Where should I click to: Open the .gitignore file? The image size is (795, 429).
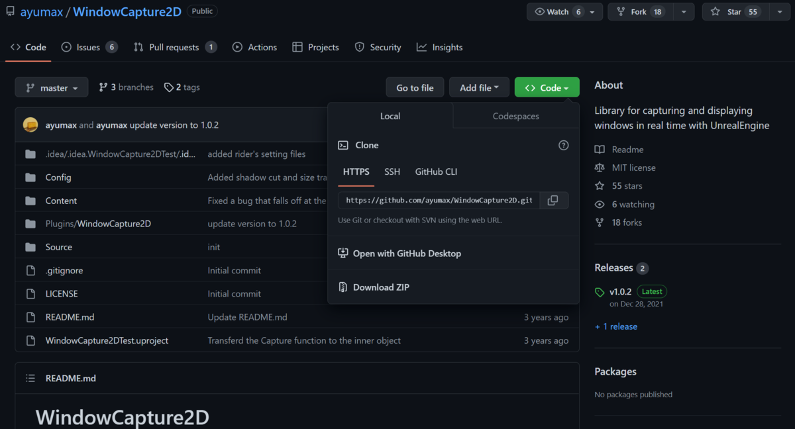coord(64,270)
